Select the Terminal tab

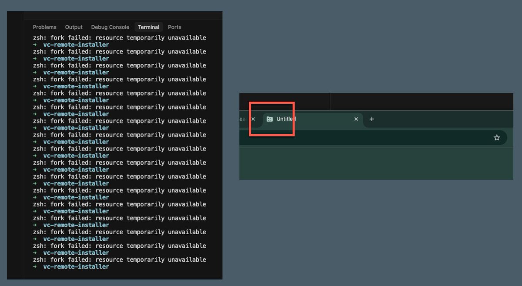[x=149, y=27]
